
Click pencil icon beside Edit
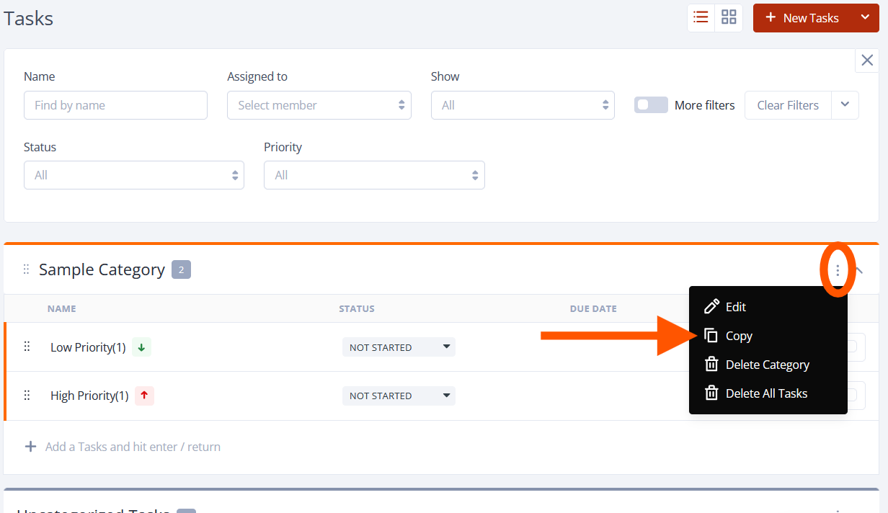(x=711, y=307)
